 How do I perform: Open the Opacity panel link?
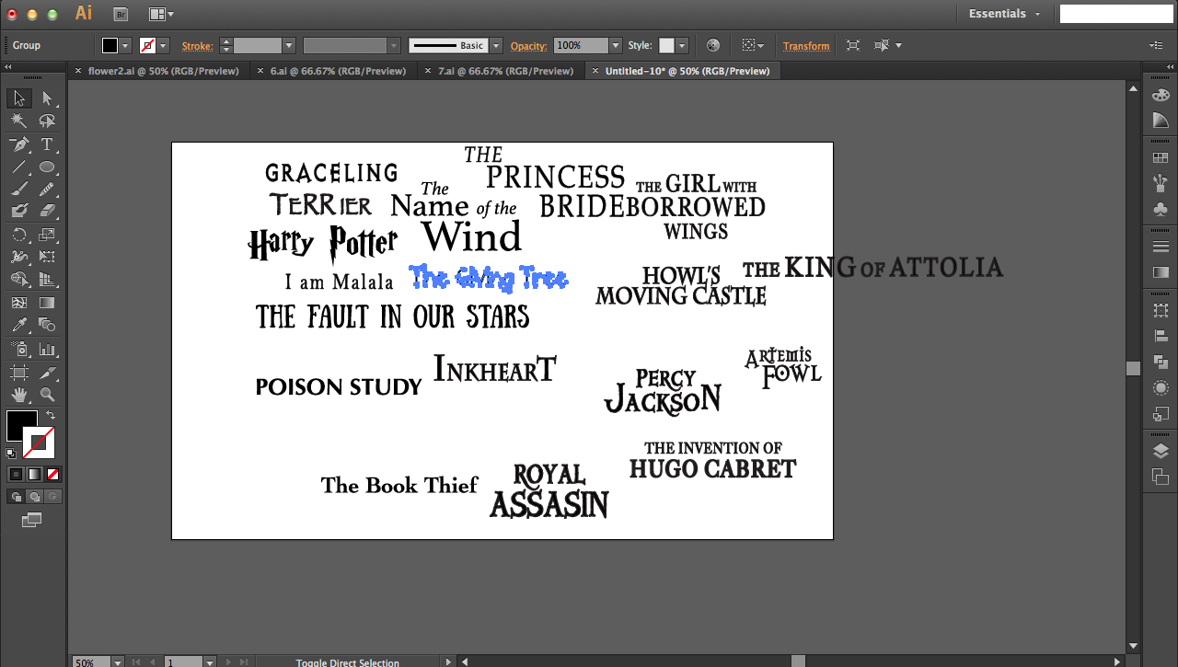click(x=529, y=46)
